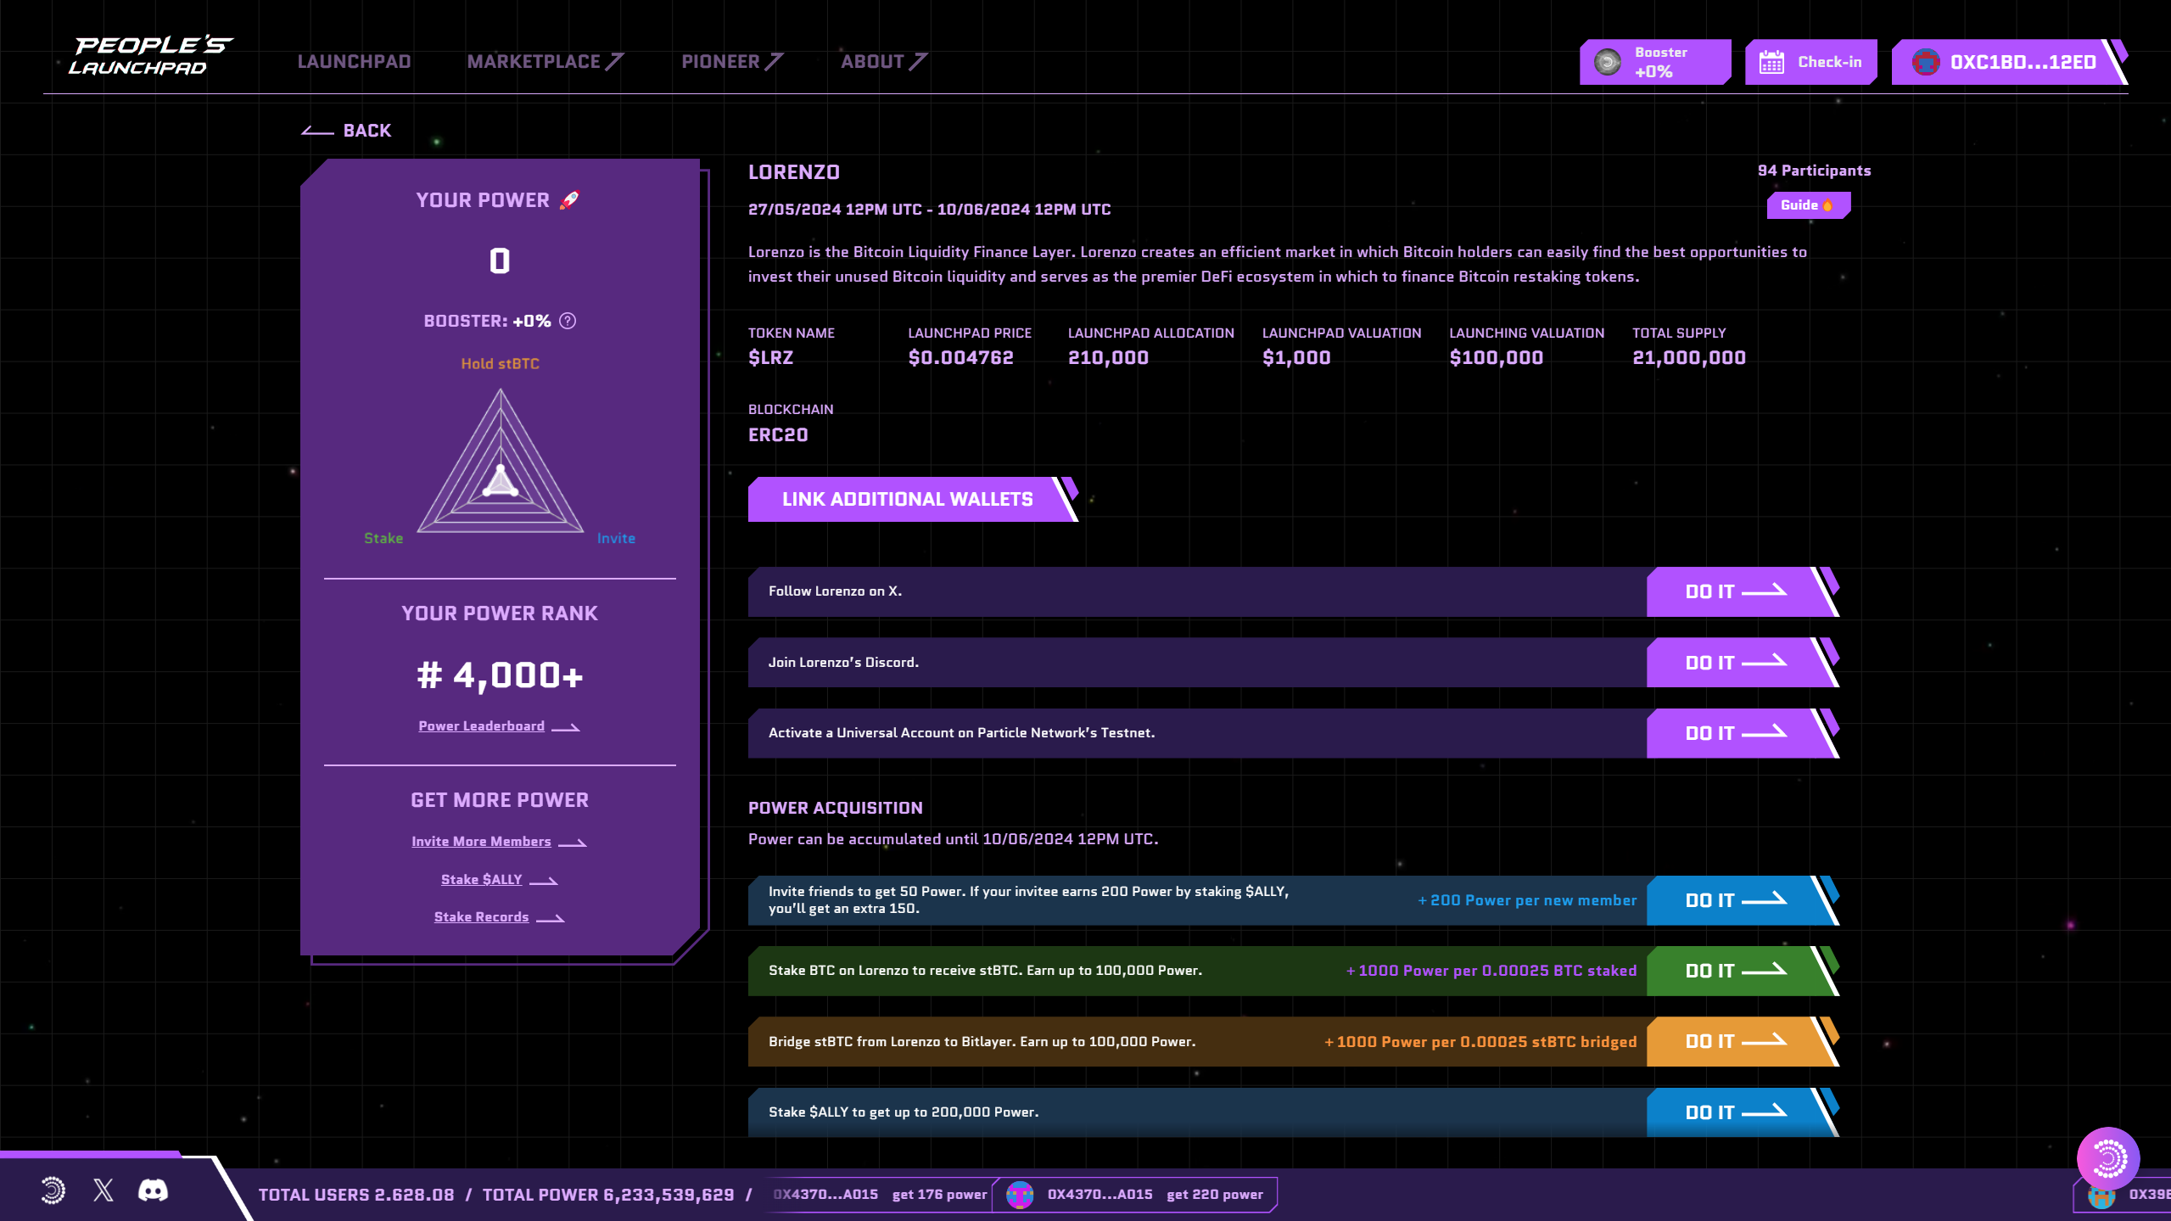The width and height of the screenshot is (2171, 1221).
Task: Open the floating spiral chat bubble
Action: (x=2108, y=1158)
